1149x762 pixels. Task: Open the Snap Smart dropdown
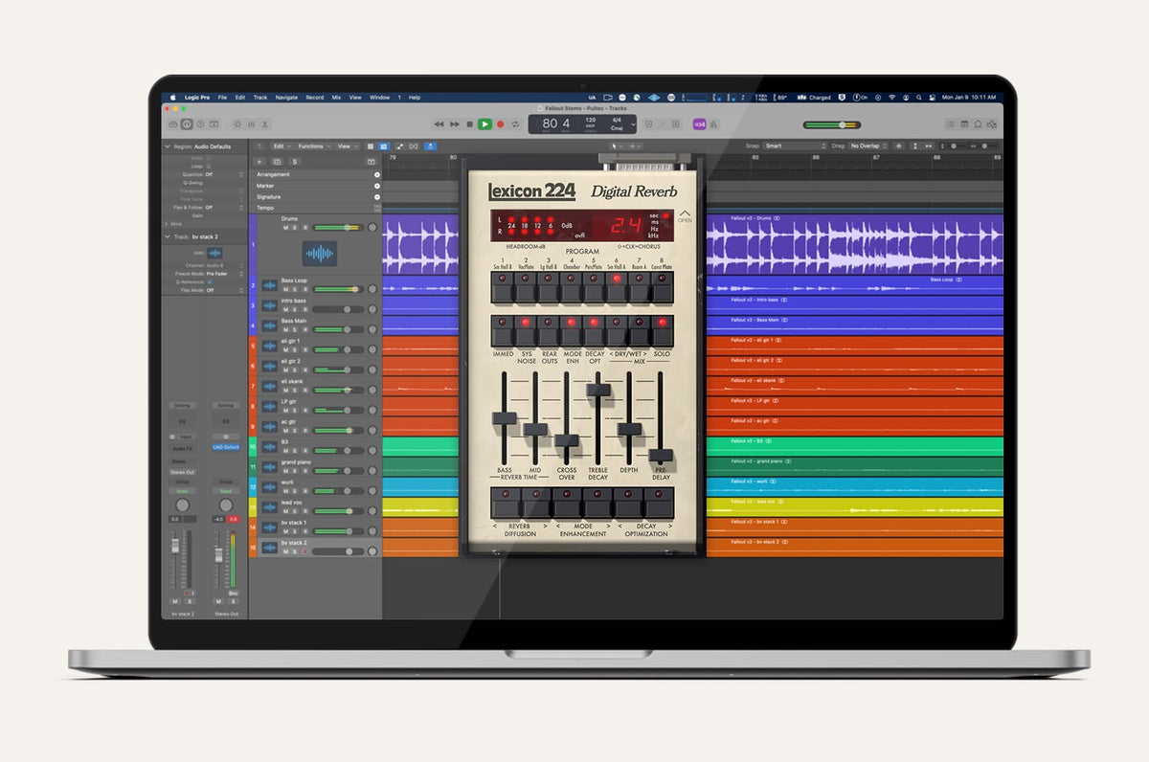coord(795,146)
